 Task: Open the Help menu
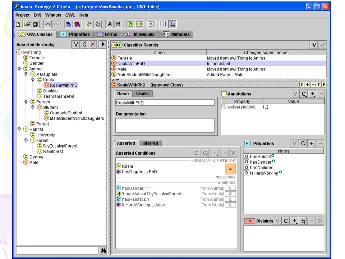coord(84,15)
